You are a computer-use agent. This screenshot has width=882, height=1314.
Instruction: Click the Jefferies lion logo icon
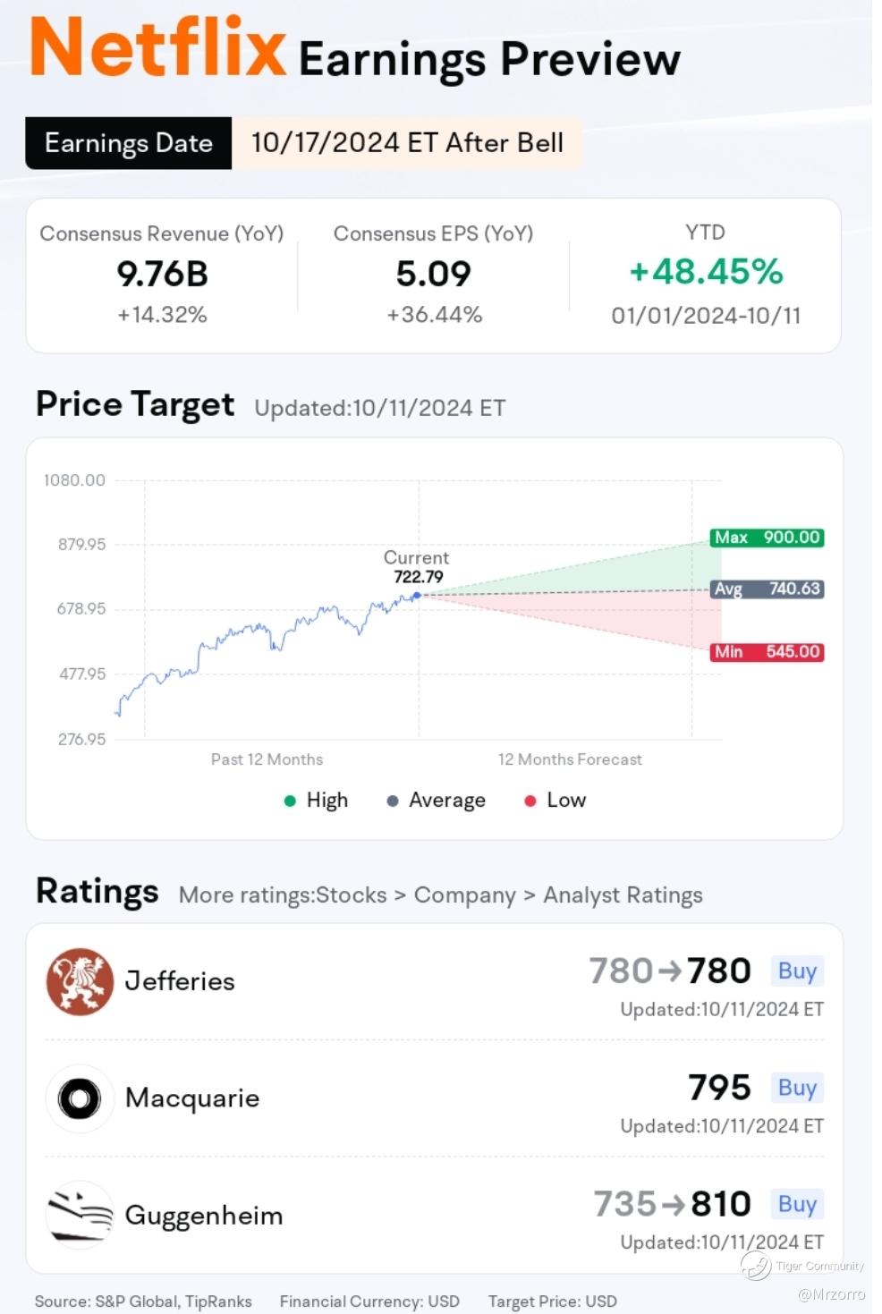pos(80,981)
